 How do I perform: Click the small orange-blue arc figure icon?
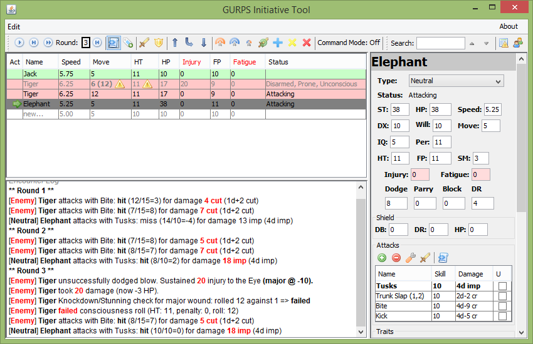(249, 43)
